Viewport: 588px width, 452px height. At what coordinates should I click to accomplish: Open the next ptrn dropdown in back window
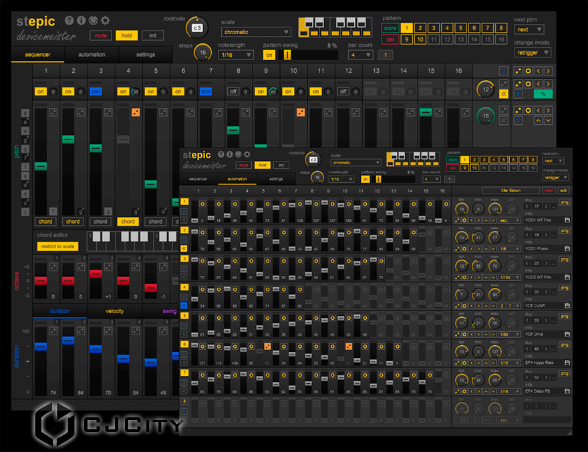tap(529, 29)
